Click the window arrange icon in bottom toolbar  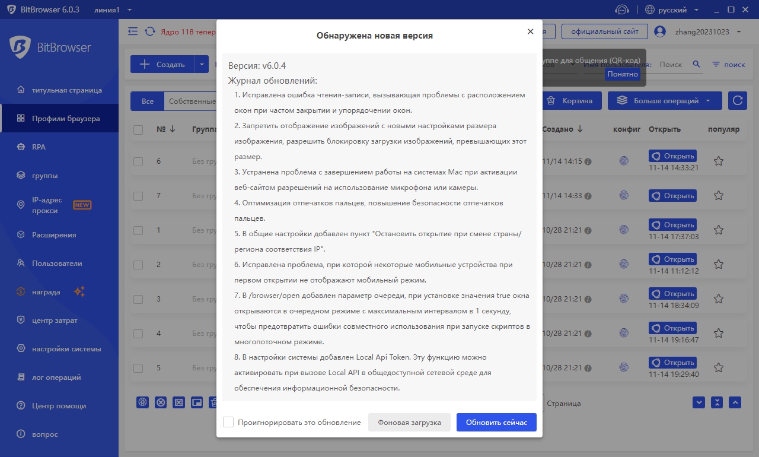[x=197, y=402]
